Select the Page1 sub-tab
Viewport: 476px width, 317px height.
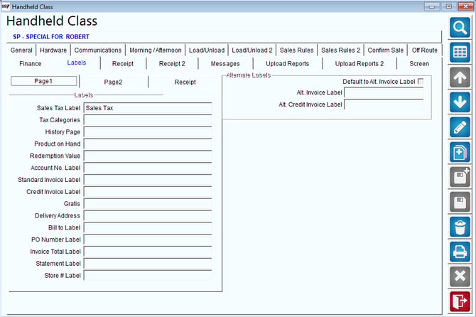pyautogui.click(x=43, y=81)
